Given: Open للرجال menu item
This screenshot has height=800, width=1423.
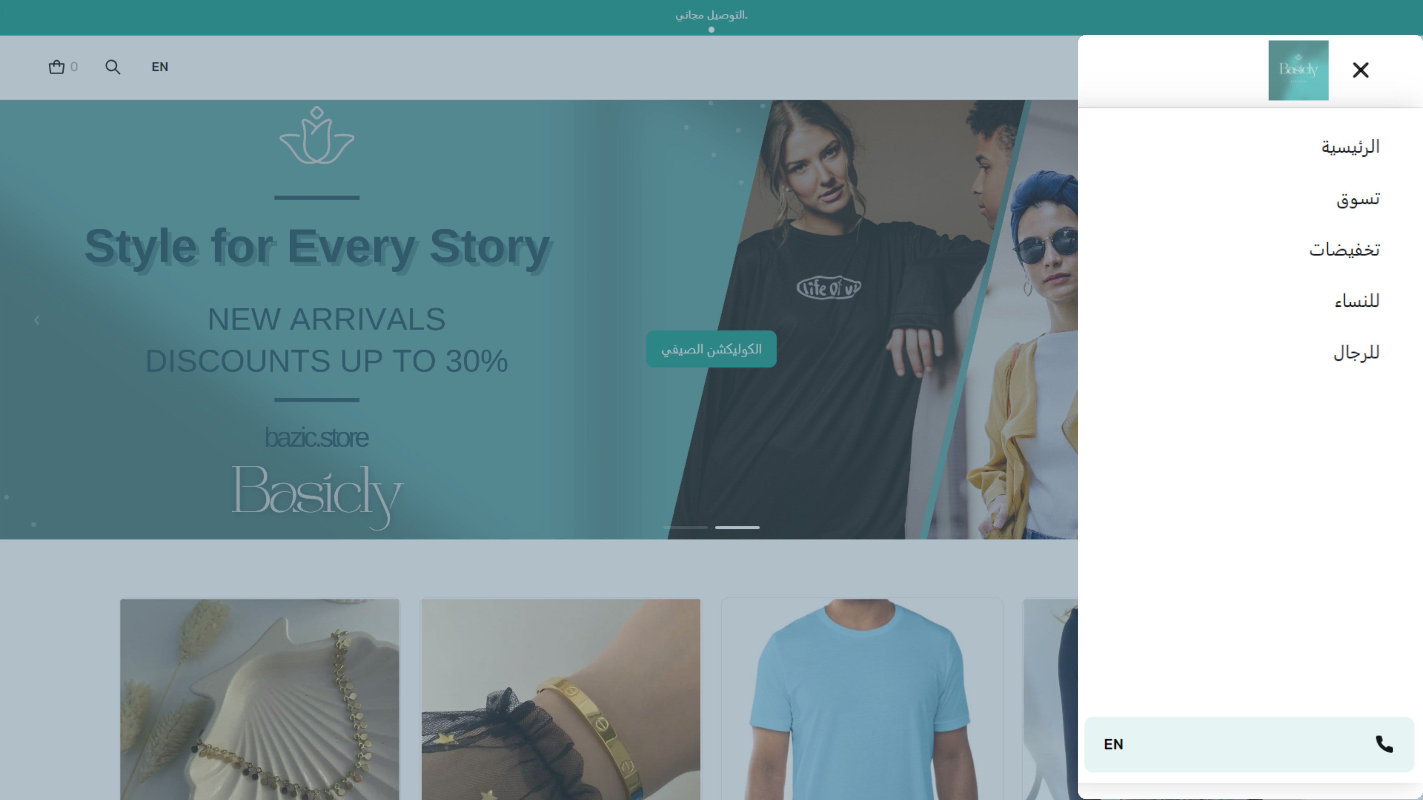Looking at the screenshot, I should pyautogui.click(x=1356, y=353).
